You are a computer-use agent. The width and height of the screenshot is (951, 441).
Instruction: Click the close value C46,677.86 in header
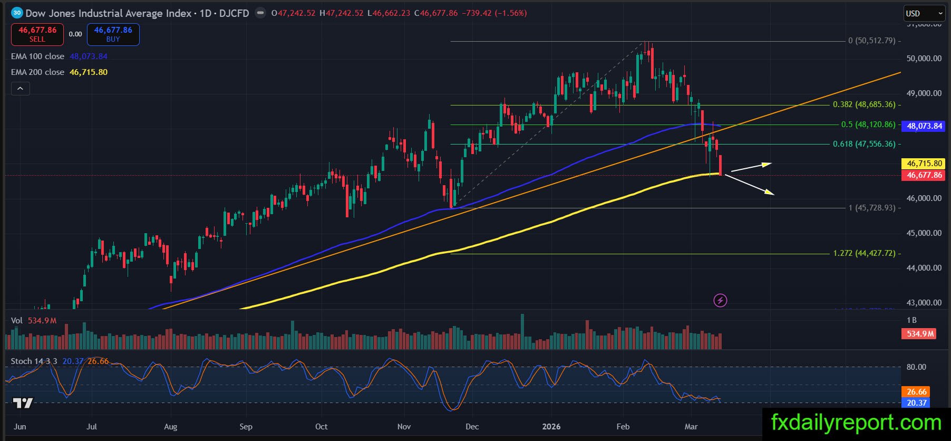click(436, 13)
